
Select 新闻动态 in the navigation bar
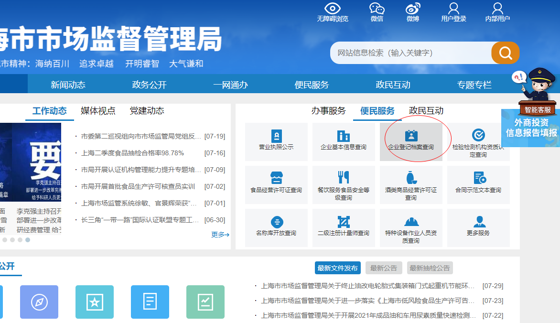coord(68,85)
